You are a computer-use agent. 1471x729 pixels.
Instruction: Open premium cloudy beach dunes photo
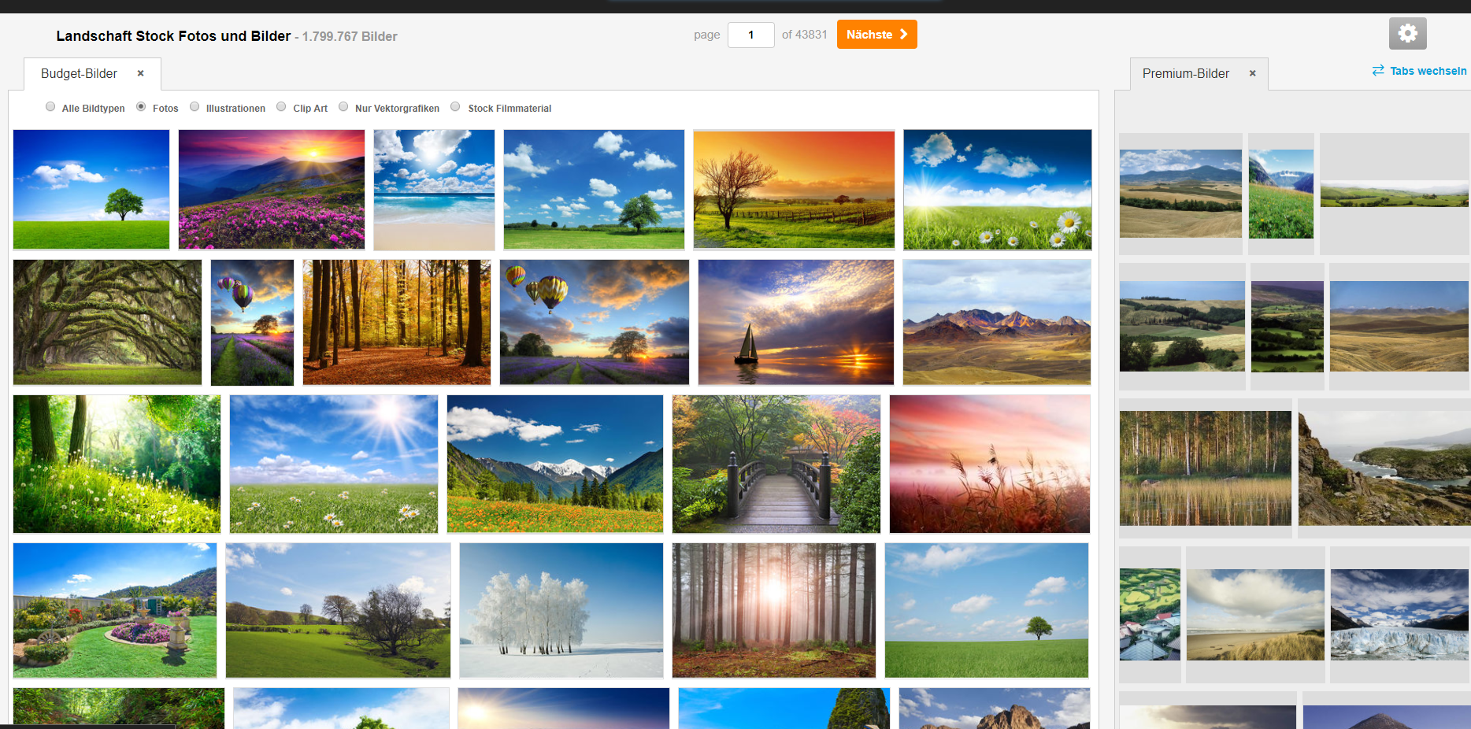coord(1255,614)
